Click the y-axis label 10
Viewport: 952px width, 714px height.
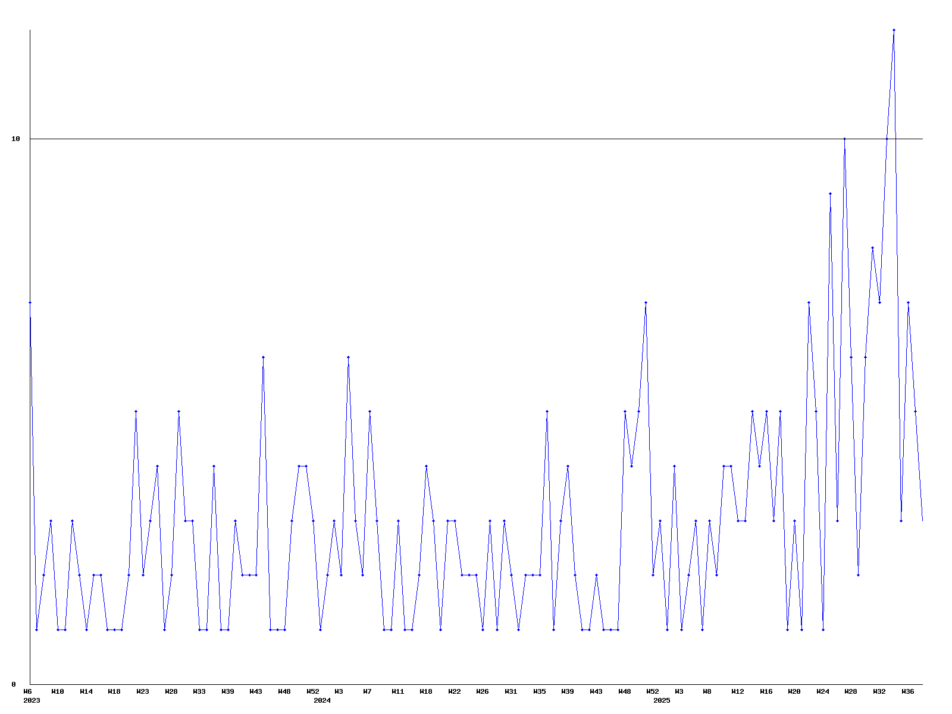15,139
